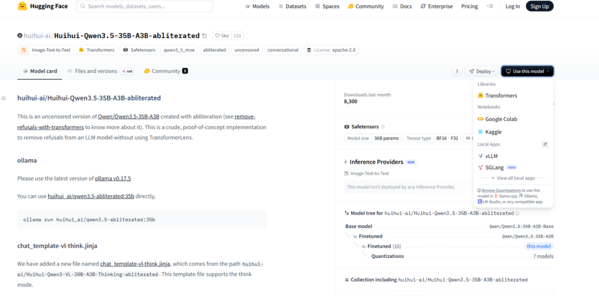Click the Model tree info icon
The image size is (599, 296).
pyautogui.click(x=517, y=213)
